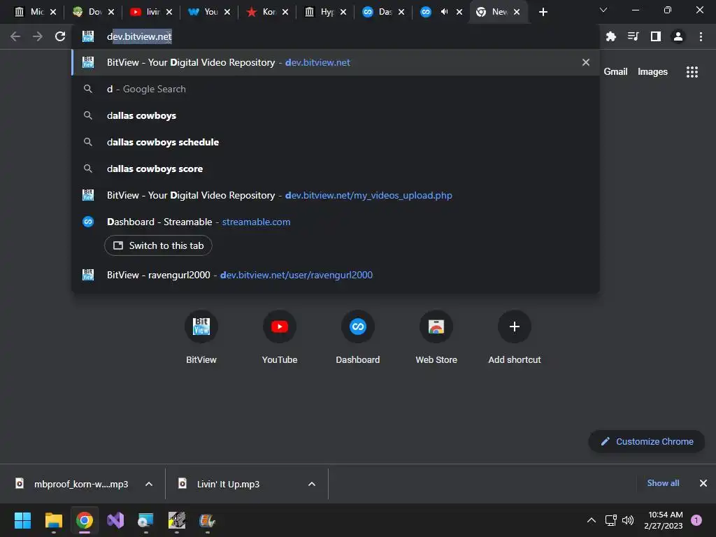Open a new tab with plus button
The width and height of the screenshot is (716, 537).
point(543,12)
